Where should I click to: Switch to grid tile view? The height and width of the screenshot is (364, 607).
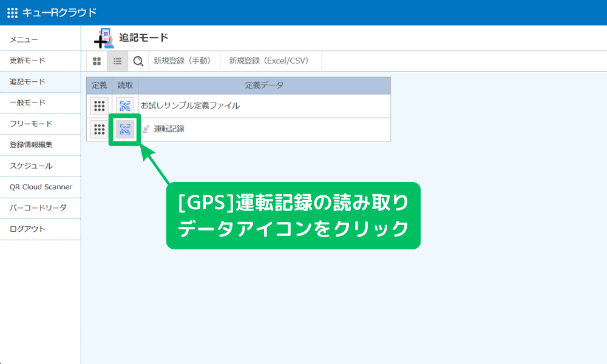[x=97, y=61]
